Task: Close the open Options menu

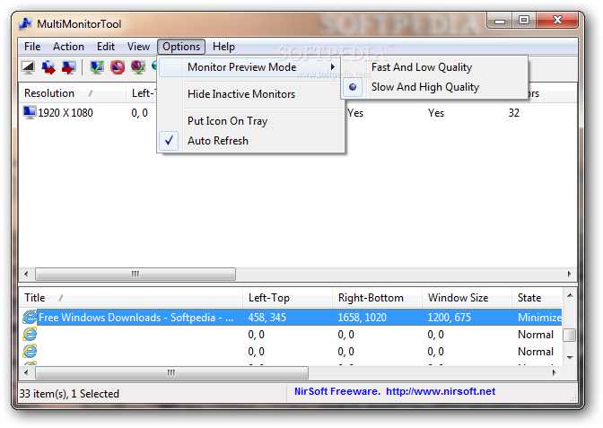Action: click(x=181, y=47)
